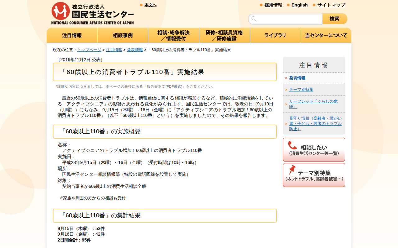Click the red phone icon on 相談したい
The width and height of the screenshot is (398, 248).
[292, 145]
